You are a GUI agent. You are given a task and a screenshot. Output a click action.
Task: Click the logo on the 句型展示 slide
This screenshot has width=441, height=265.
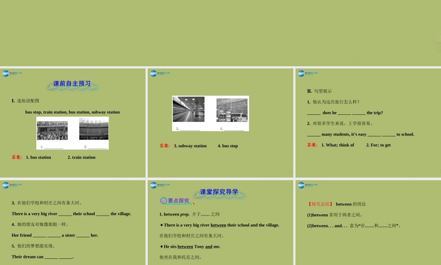307,73
